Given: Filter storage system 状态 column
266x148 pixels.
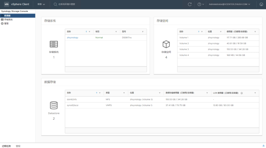Looking at the screenshot, I should 116,32.
